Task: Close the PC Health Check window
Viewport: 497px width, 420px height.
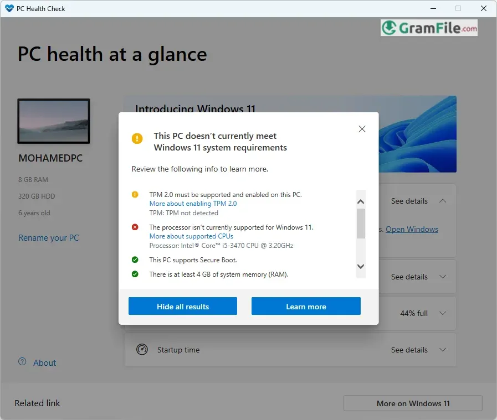Action: (483, 8)
